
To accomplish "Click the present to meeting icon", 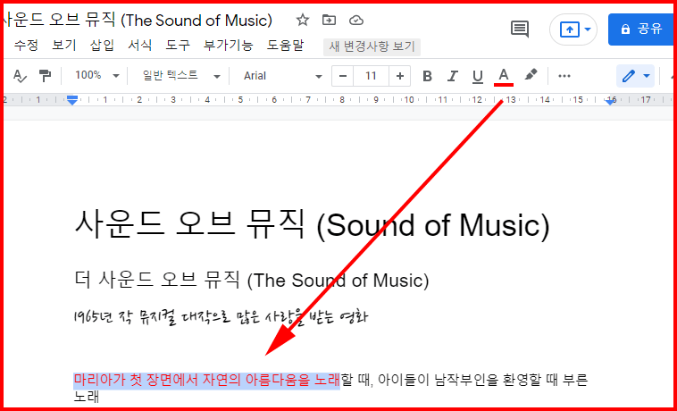I will [x=570, y=29].
